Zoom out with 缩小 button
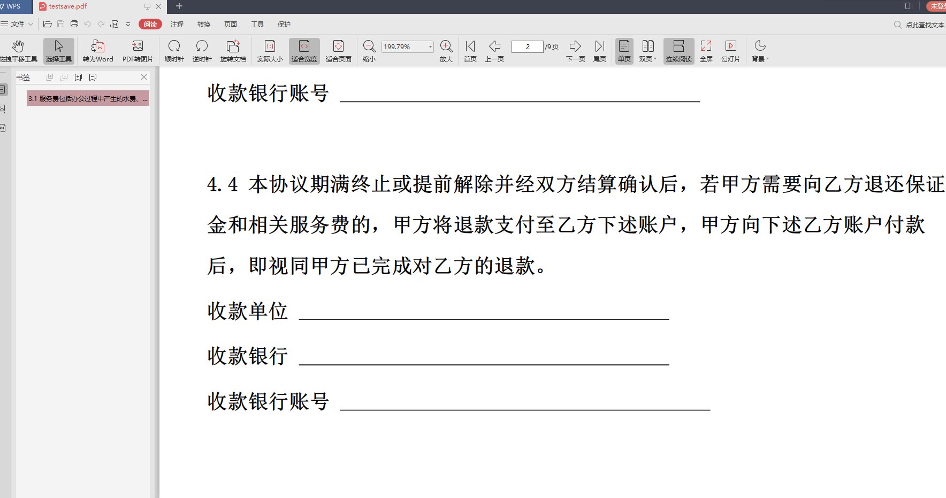Image resolution: width=946 pixels, height=498 pixels. [x=369, y=51]
